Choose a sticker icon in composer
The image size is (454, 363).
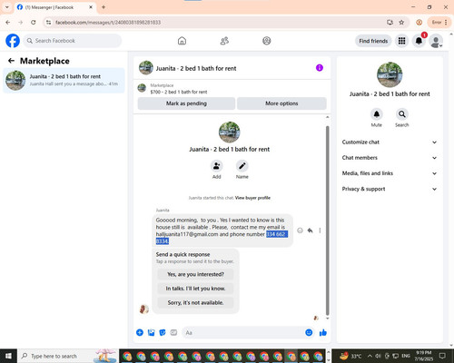click(x=163, y=333)
